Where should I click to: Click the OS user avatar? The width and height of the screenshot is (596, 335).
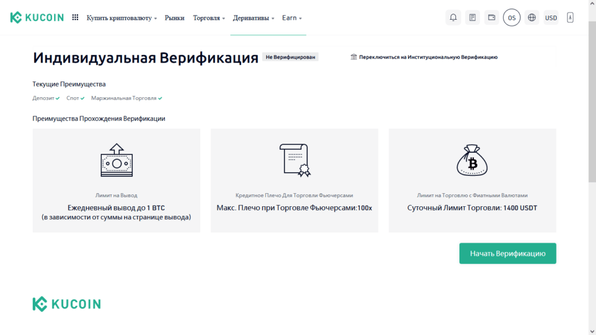click(x=511, y=18)
